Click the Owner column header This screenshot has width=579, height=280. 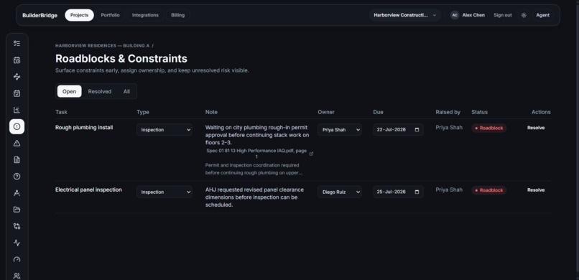(x=326, y=112)
